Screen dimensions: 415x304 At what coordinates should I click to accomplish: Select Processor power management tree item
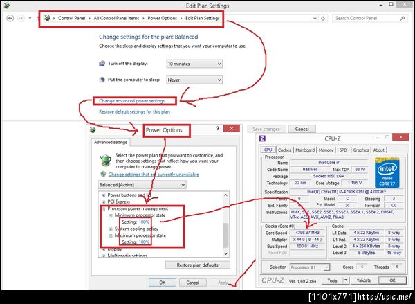[138, 208]
